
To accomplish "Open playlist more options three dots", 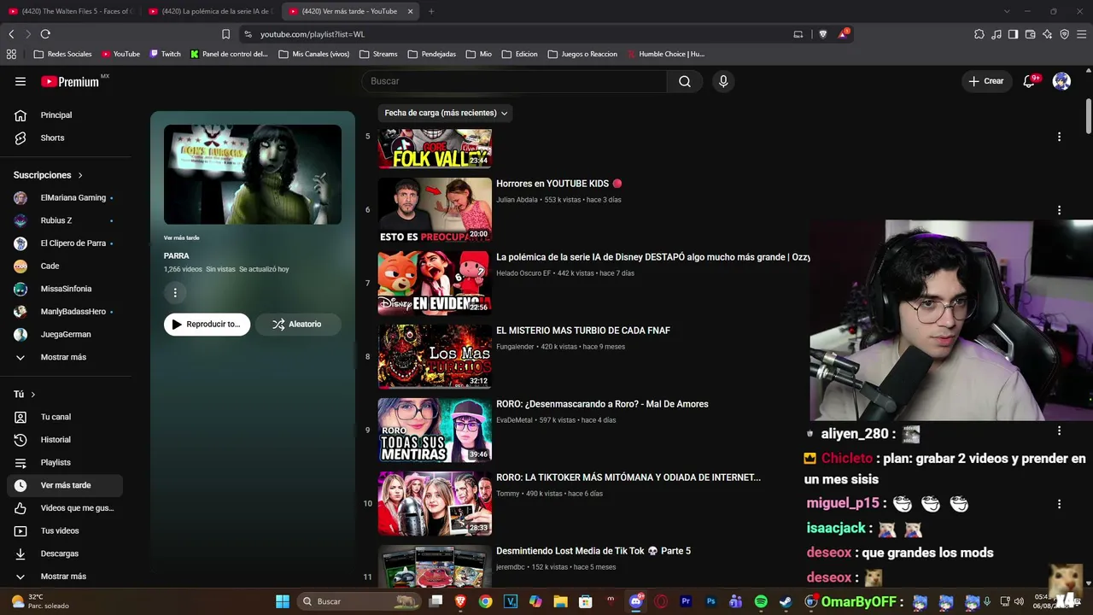I will pyautogui.click(x=175, y=293).
